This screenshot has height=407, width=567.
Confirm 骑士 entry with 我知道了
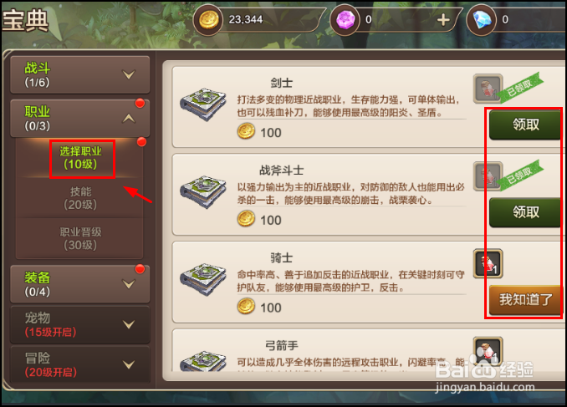pos(525,300)
